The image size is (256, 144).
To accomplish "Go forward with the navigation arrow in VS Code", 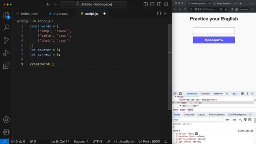I will point(55,4).
